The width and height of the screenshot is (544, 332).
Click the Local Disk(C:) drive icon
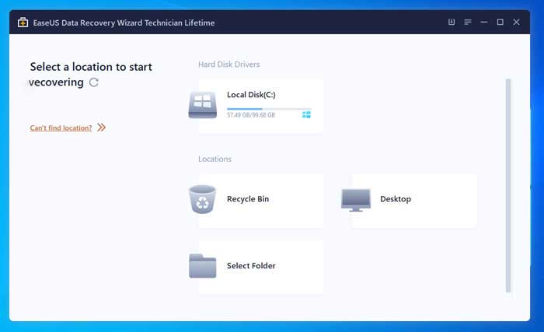point(203,105)
